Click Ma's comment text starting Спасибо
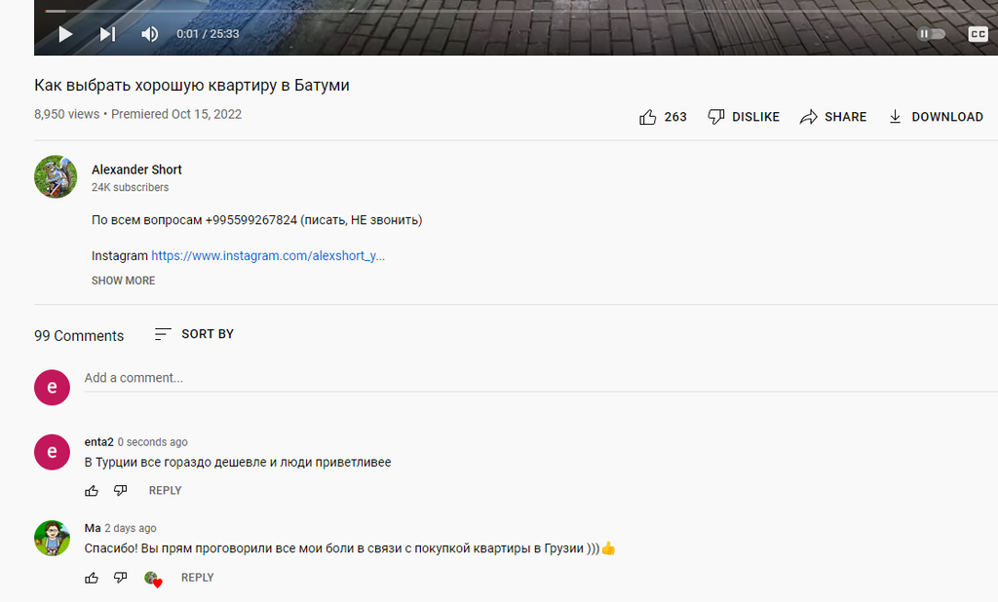 coord(350,548)
